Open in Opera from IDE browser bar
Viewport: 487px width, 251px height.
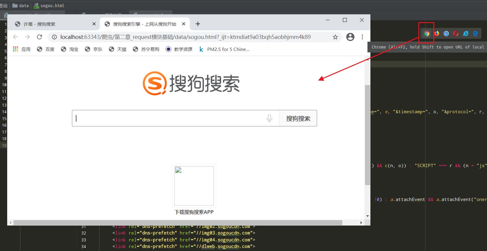coord(456,34)
